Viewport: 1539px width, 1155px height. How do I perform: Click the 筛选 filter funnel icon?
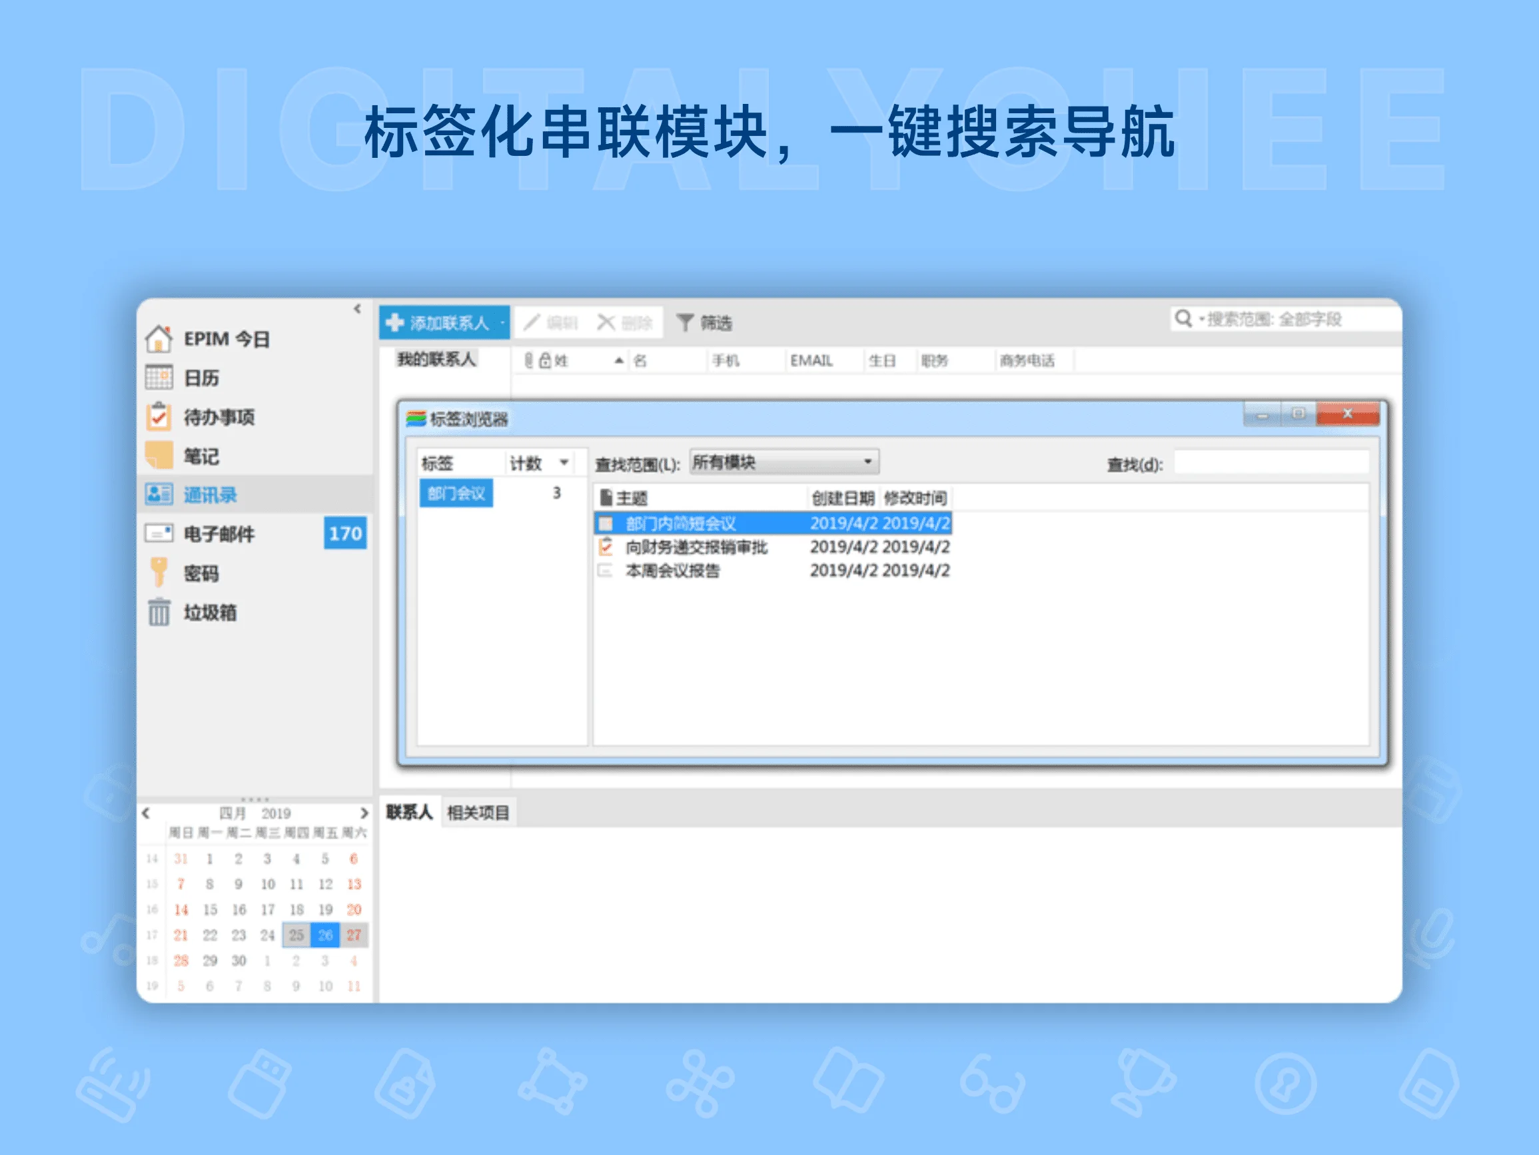click(x=686, y=323)
